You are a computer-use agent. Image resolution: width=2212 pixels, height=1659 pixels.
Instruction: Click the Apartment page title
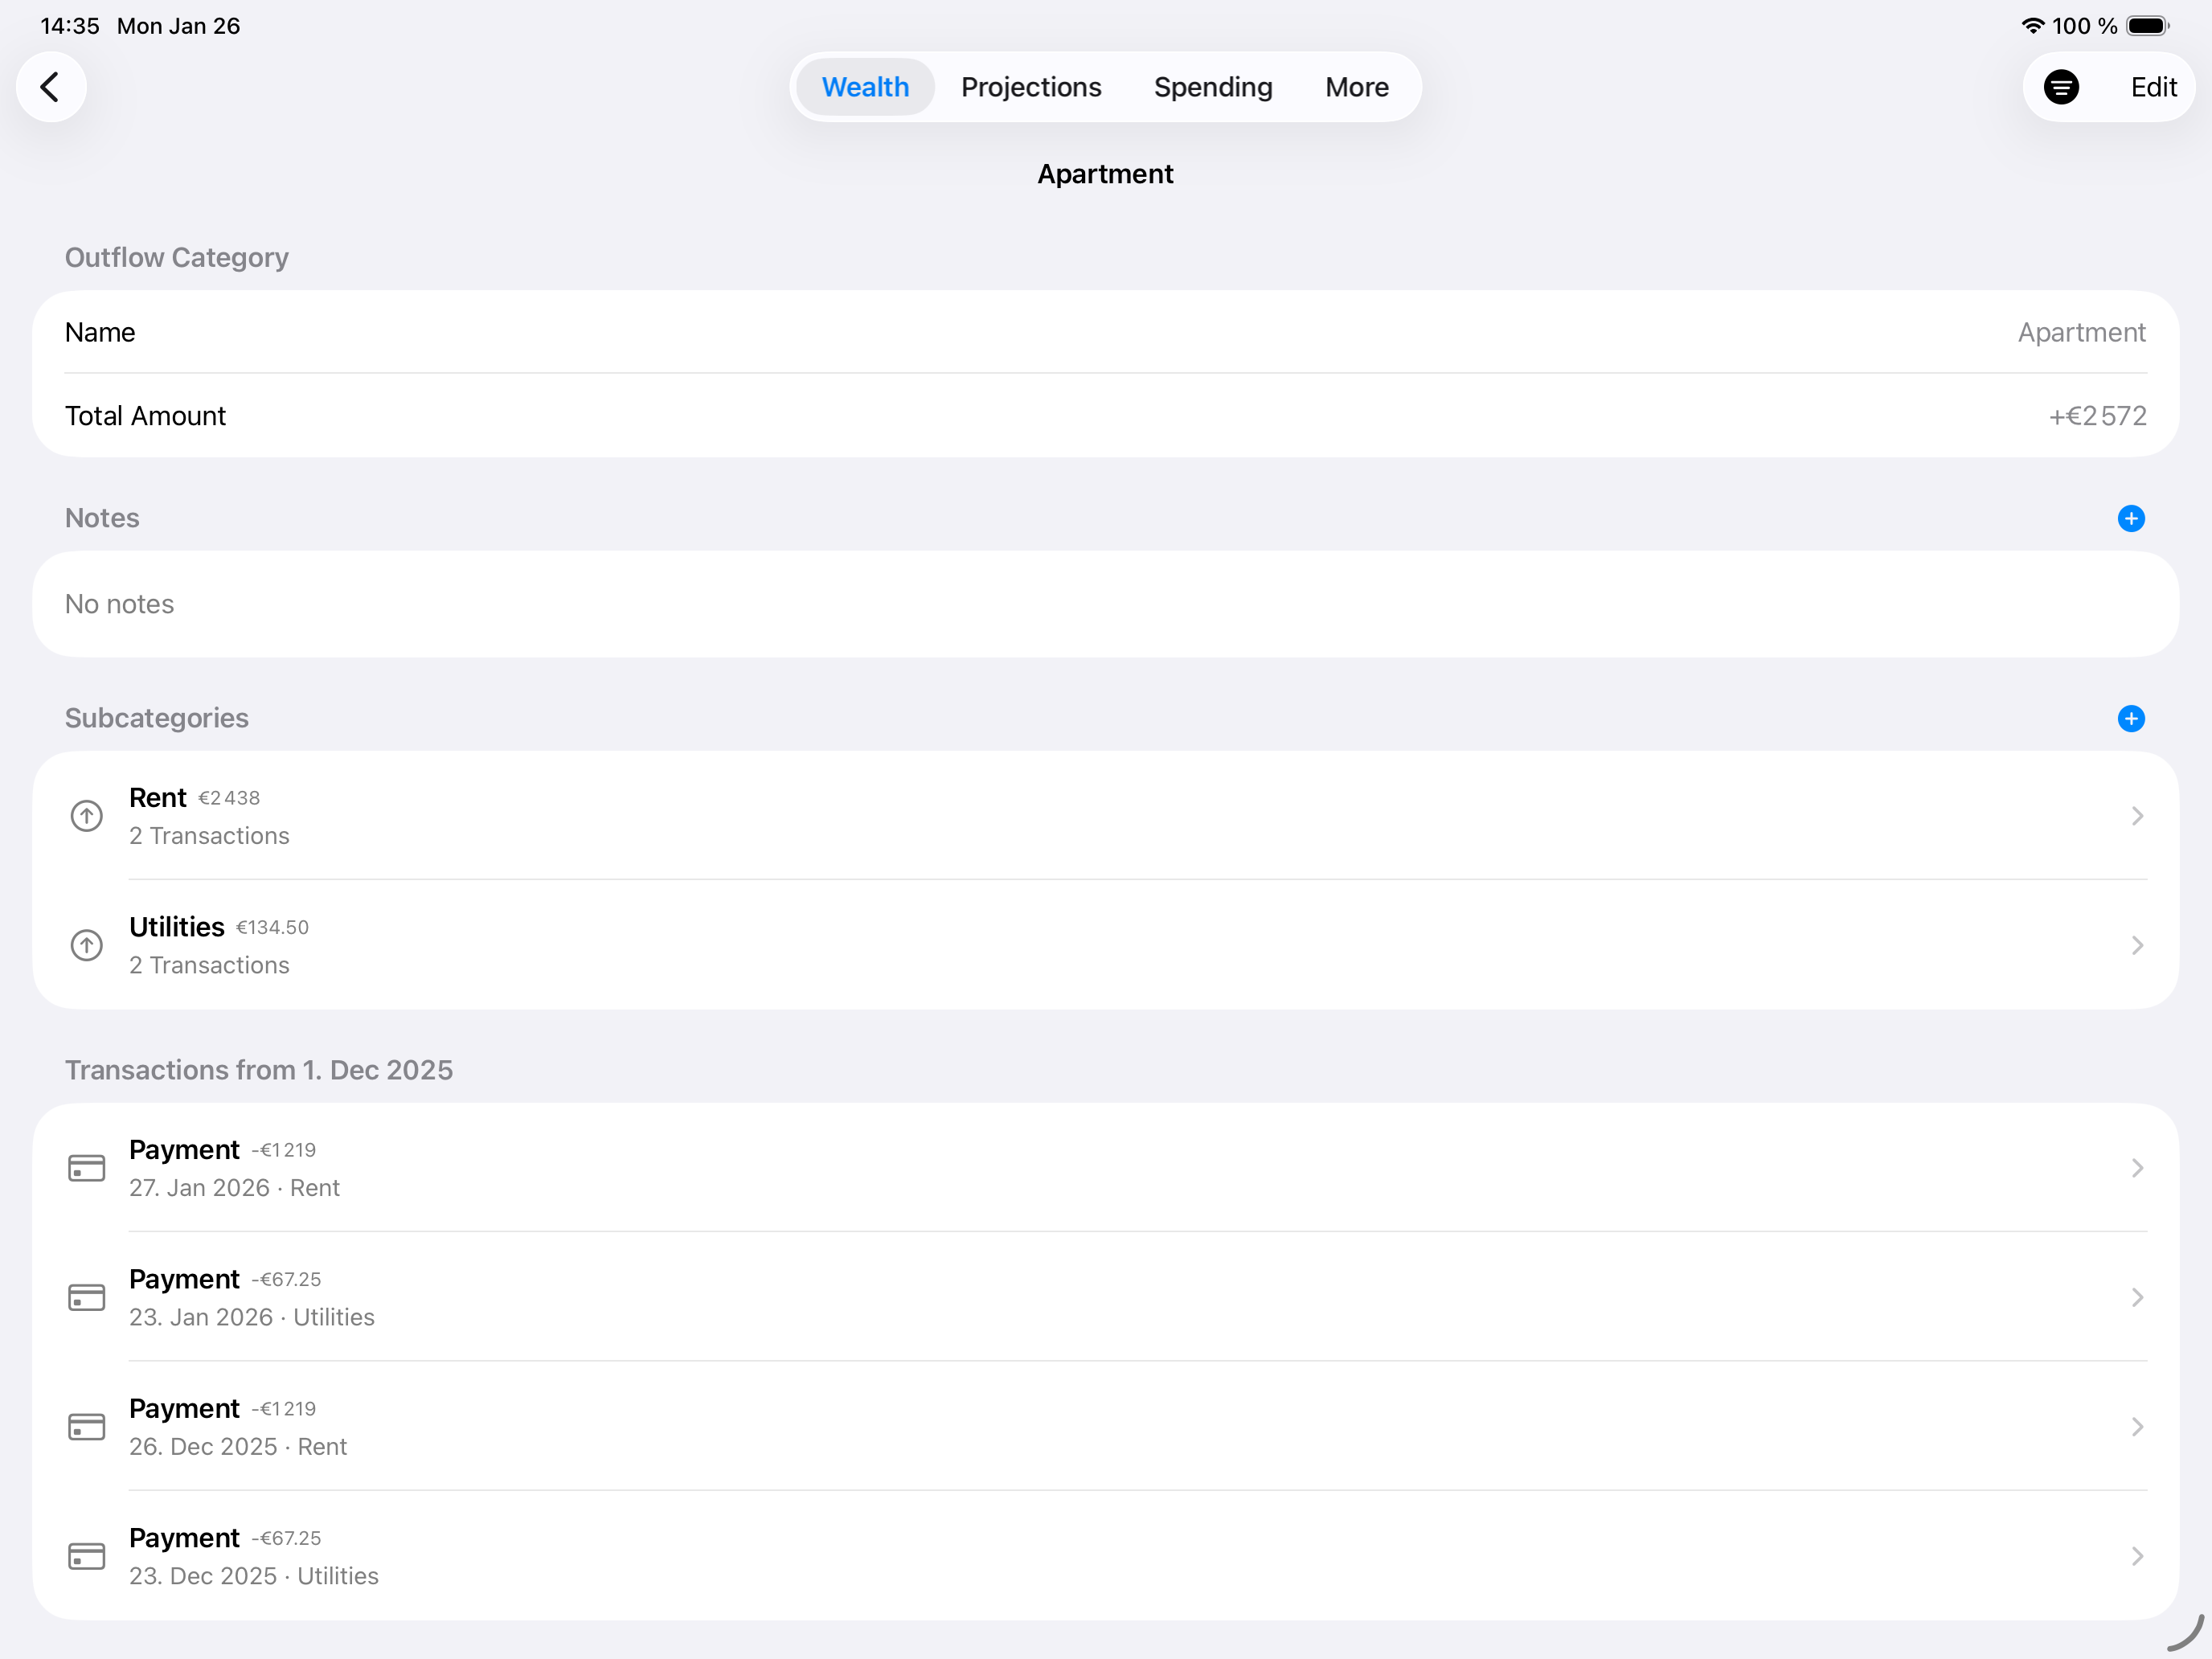pyautogui.click(x=1105, y=174)
